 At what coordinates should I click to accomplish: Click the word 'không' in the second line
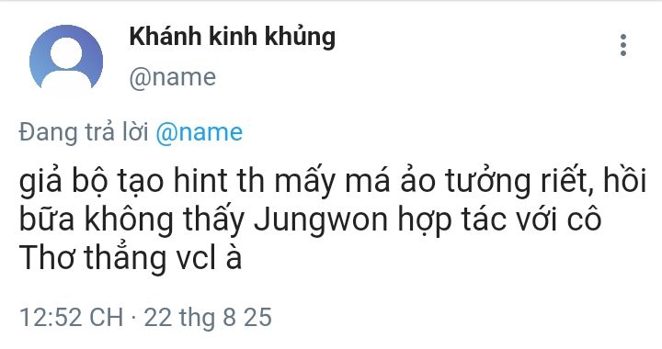pyautogui.click(x=129, y=220)
